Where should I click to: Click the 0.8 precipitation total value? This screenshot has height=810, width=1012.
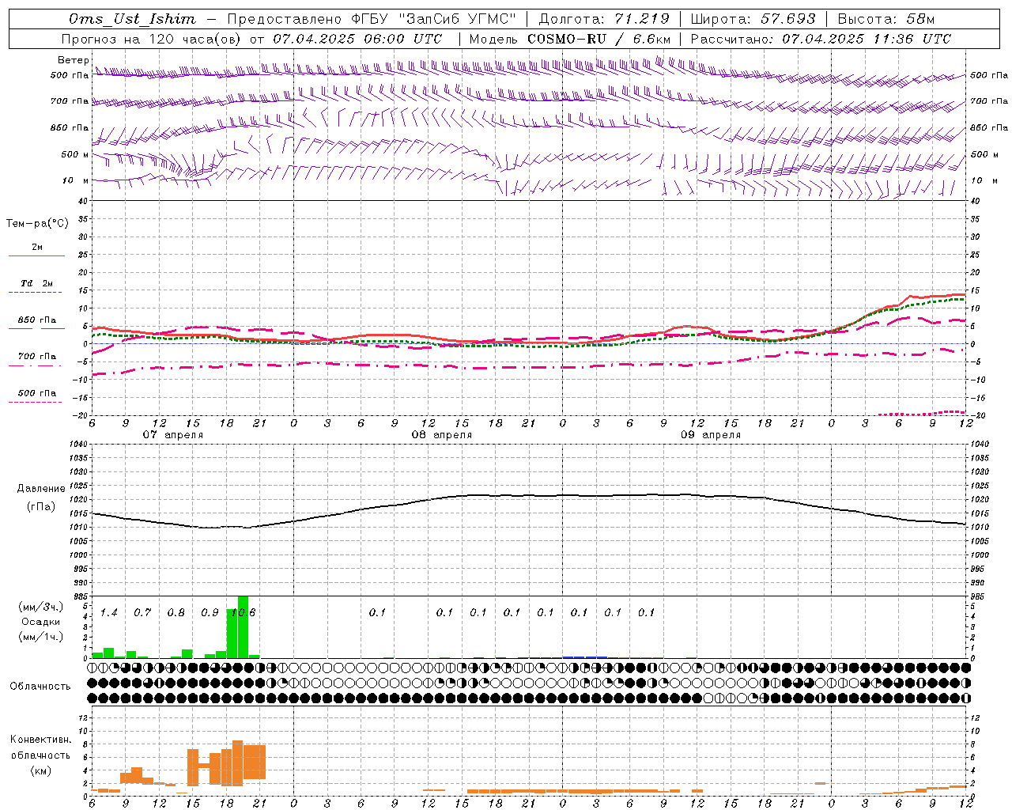click(176, 612)
